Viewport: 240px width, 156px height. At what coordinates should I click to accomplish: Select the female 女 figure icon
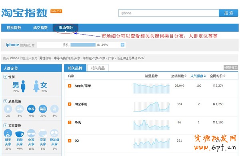(x=36, y=86)
